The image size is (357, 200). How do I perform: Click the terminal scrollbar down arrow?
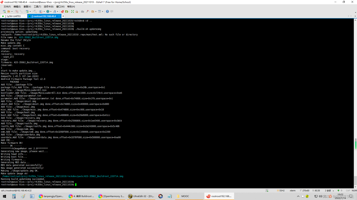(x=356, y=187)
